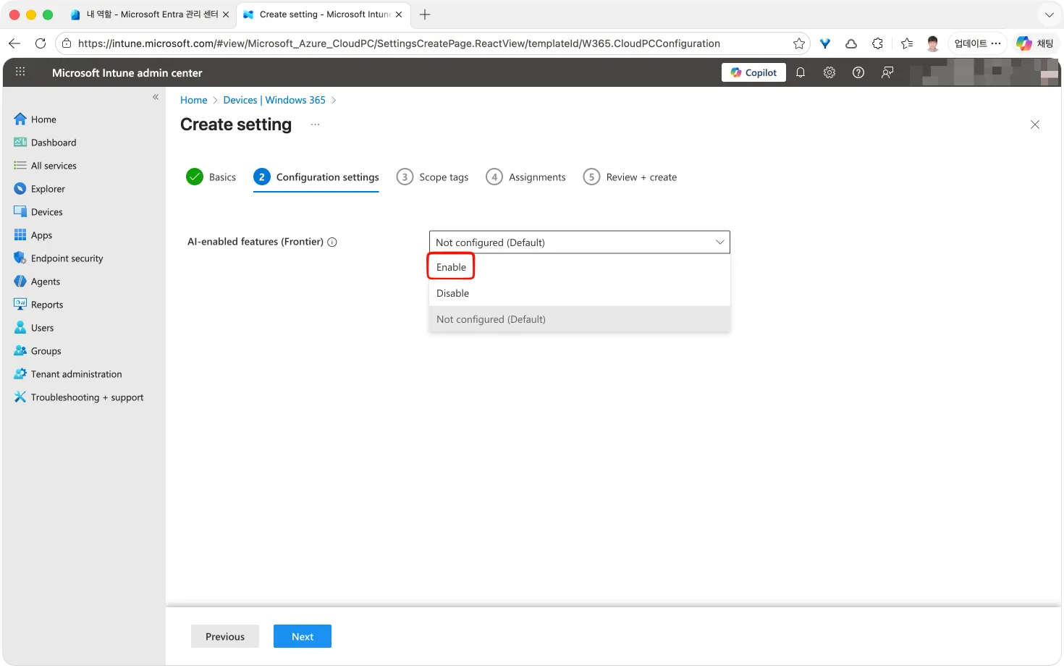Viewport: 1064px width, 668px height.
Task: Pick Not configured (Default) list option
Action: 491,319
